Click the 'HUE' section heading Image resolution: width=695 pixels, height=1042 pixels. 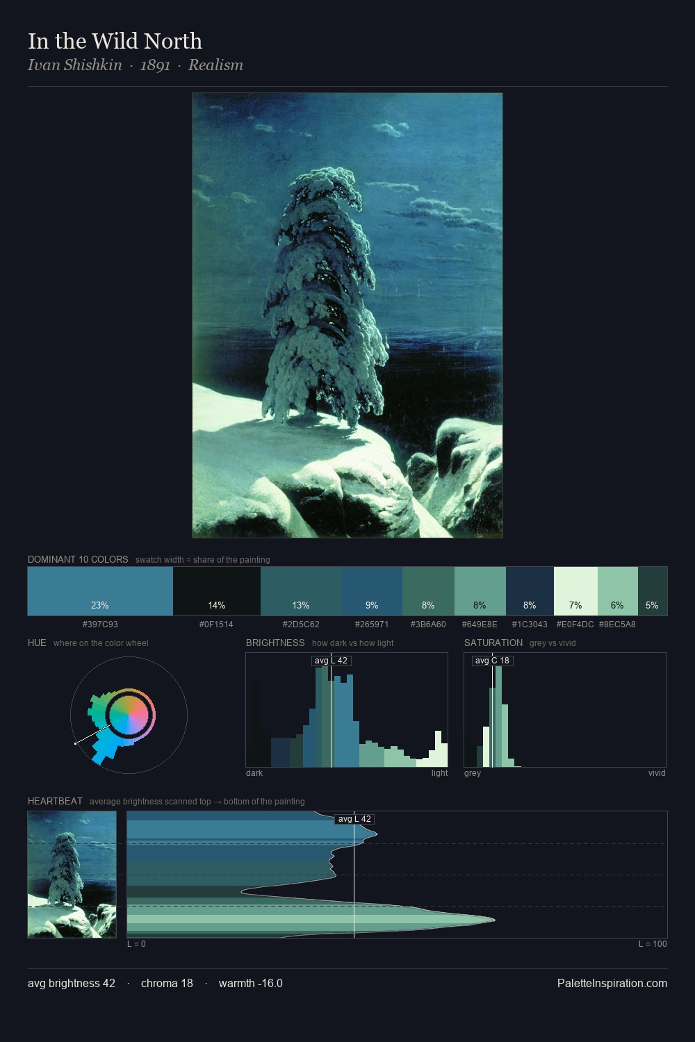[37, 643]
